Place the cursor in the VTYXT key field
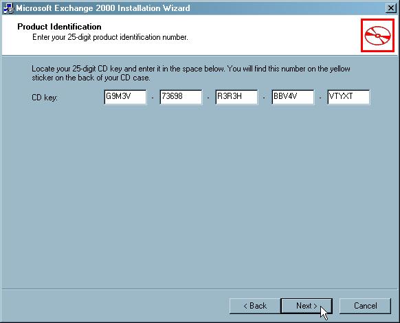 pos(348,97)
